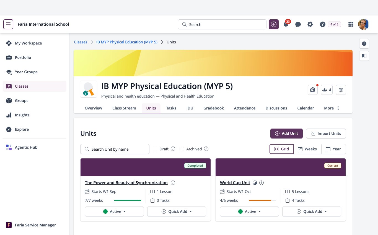Open Year Groups in sidebar
Image resolution: width=378 pixels, height=235 pixels.
35,72
